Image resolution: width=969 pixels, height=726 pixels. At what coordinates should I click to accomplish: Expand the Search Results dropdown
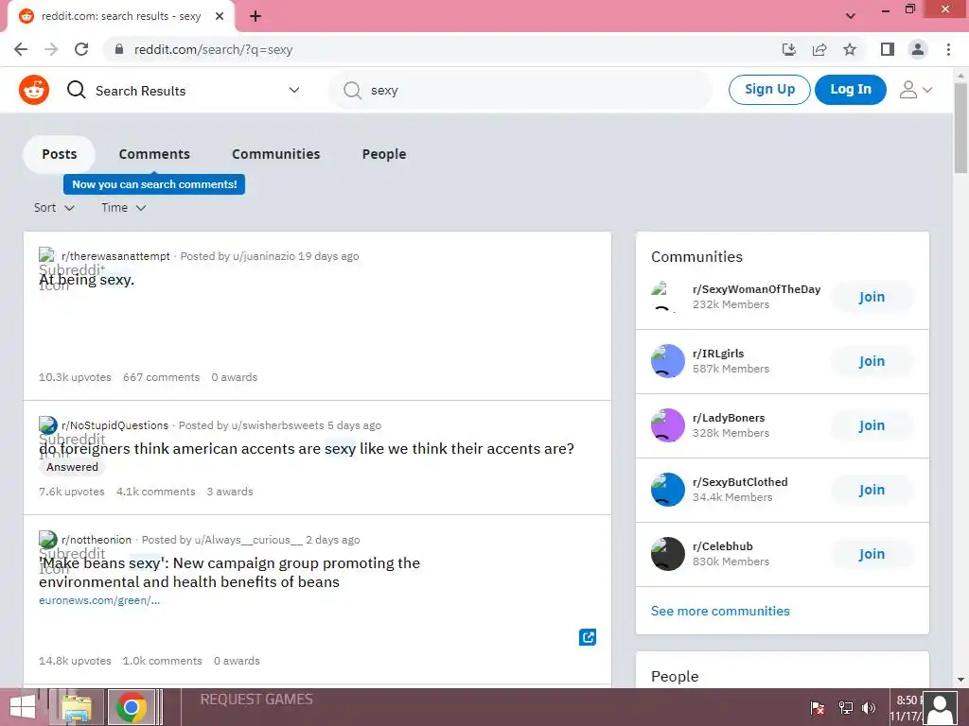pos(294,90)
